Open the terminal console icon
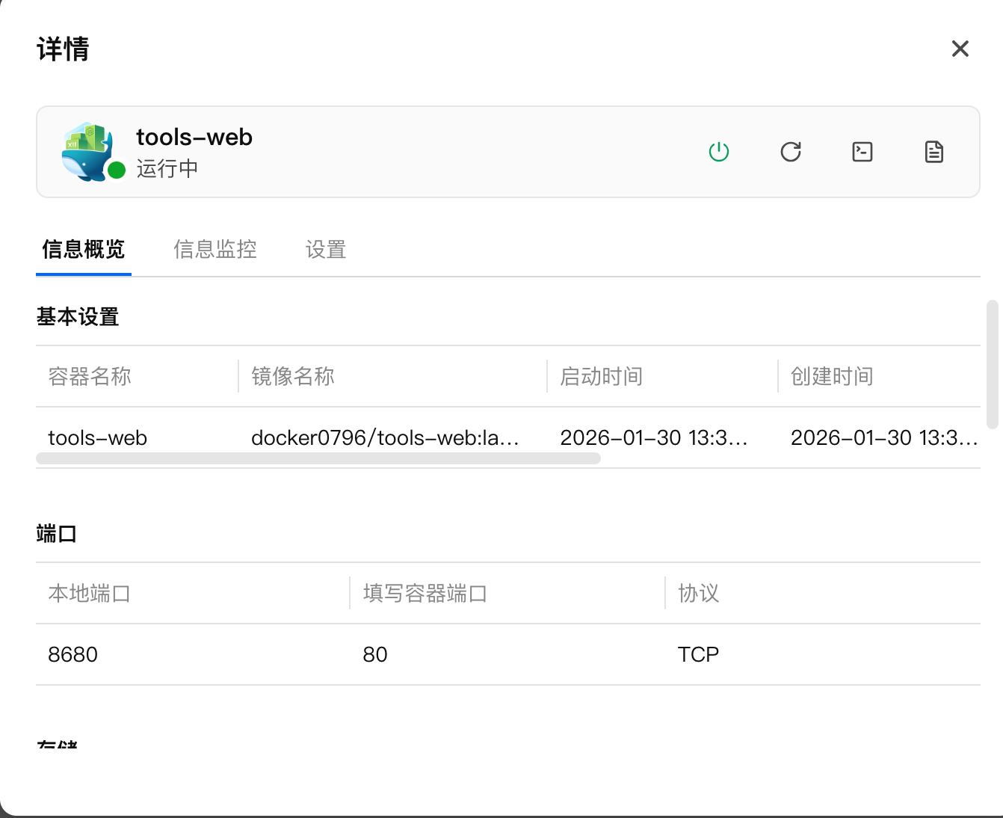Screen dimensions: 1003x818 tap(862, 152)
